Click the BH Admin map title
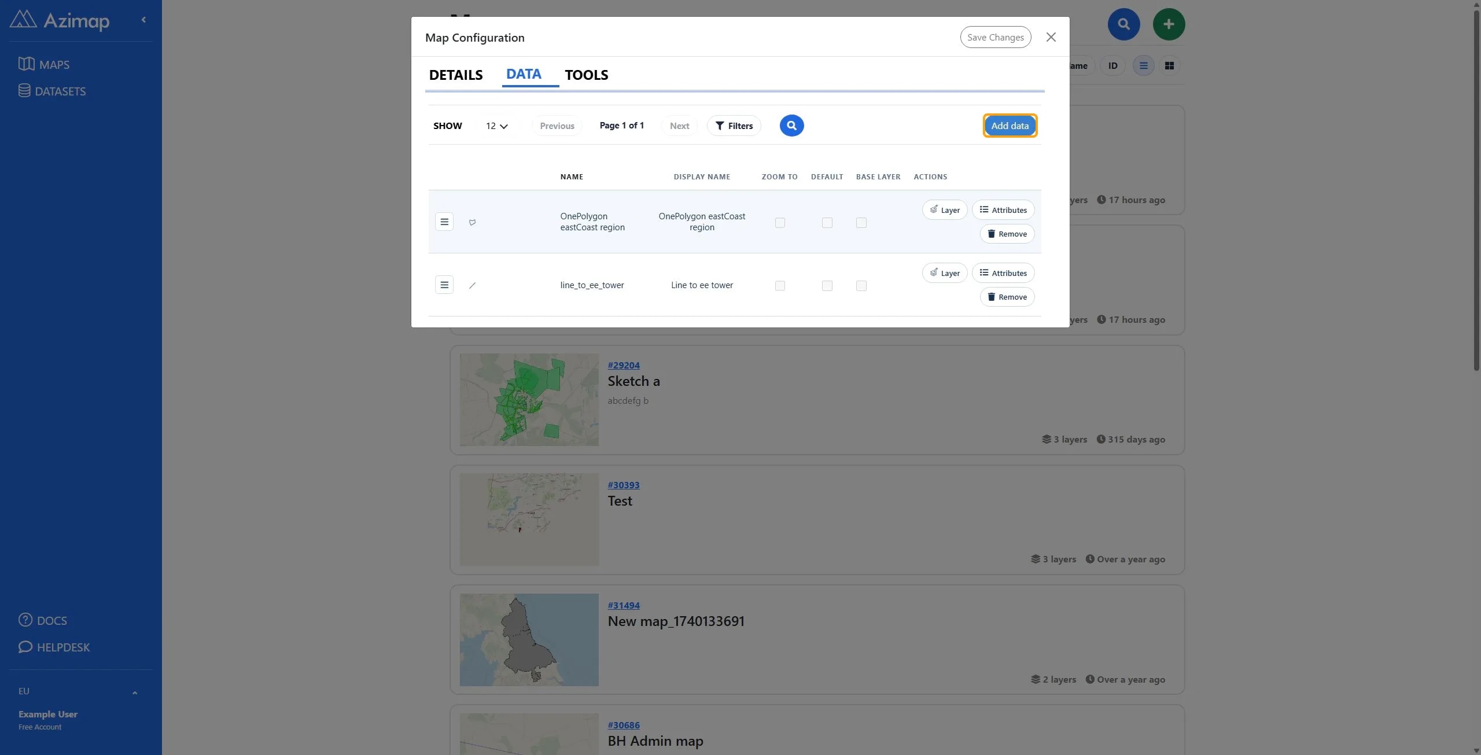Viewport: 1481px width, 755px height. coord(655,741)
